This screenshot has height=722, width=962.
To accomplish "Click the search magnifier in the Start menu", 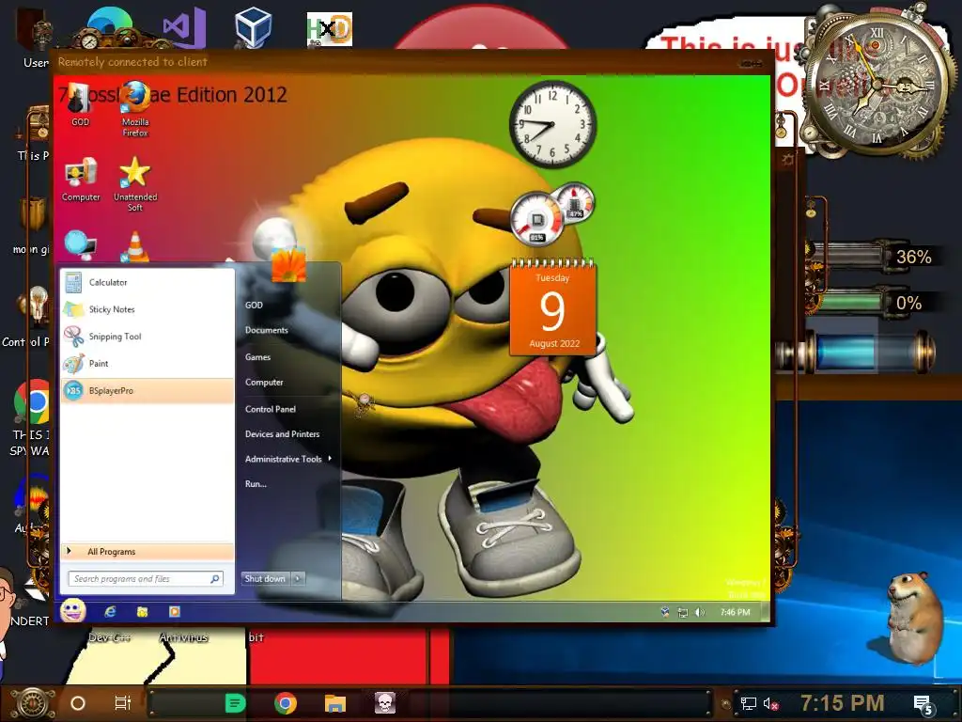I will pyautogui.click(x=215, y=578).
